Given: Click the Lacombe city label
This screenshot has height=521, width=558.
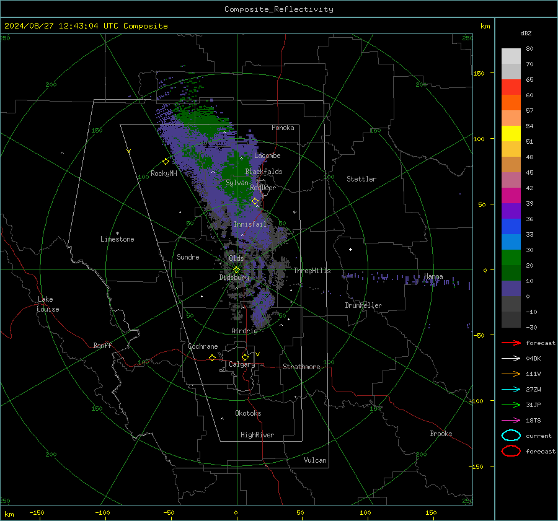Looking at the screenshot, I should tap(267, 155).
